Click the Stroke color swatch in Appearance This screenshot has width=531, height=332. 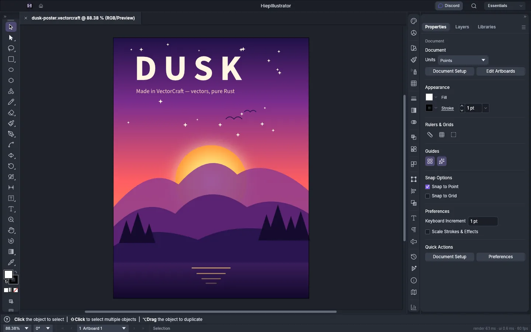[429, 108]
